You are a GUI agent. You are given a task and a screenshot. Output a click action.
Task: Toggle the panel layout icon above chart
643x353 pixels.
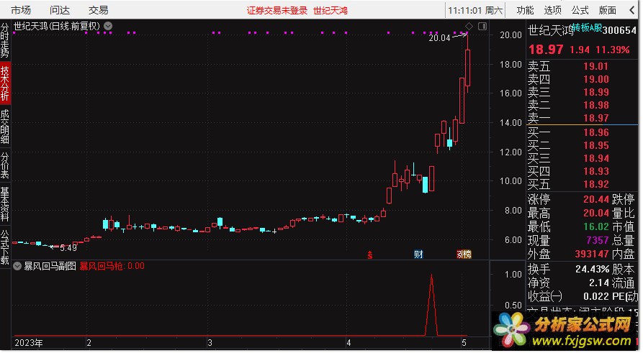[x=482, y=26]
